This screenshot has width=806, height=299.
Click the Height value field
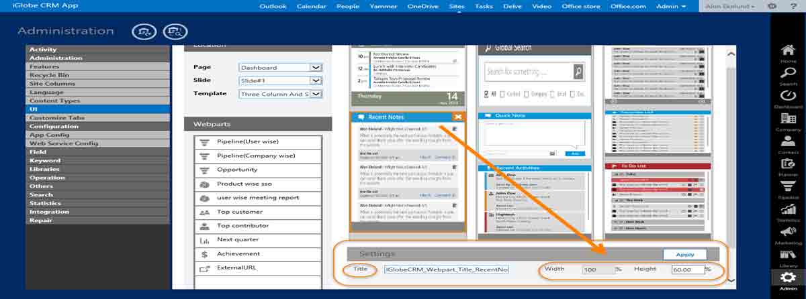(687, 270)
